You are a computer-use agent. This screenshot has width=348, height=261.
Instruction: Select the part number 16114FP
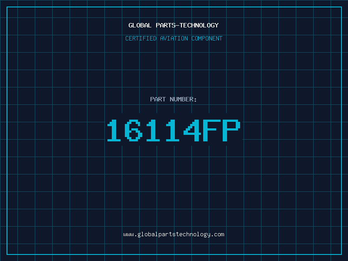pyautogui.click(x=174, y=130)
